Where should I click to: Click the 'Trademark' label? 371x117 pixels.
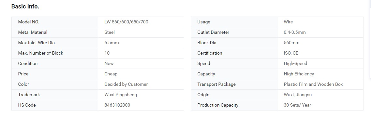point(29,95)
